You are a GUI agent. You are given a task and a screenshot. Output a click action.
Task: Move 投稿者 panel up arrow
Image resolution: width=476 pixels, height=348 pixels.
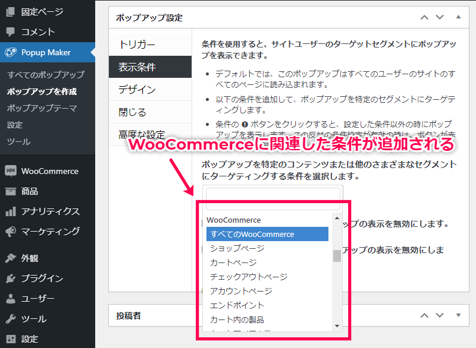point(424,315)
